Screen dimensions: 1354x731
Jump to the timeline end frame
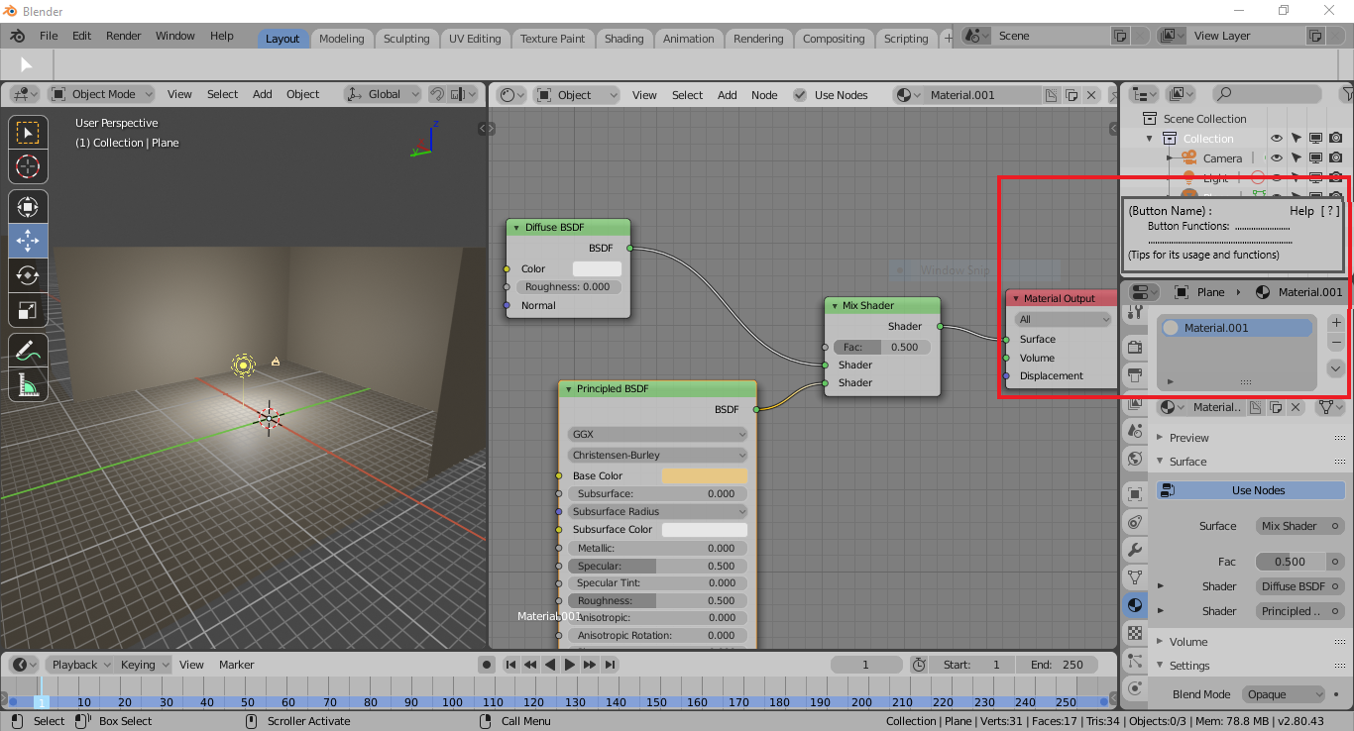tap(611, 665)
